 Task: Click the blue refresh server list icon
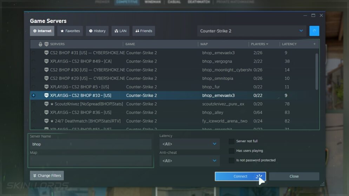coord(314,31)
